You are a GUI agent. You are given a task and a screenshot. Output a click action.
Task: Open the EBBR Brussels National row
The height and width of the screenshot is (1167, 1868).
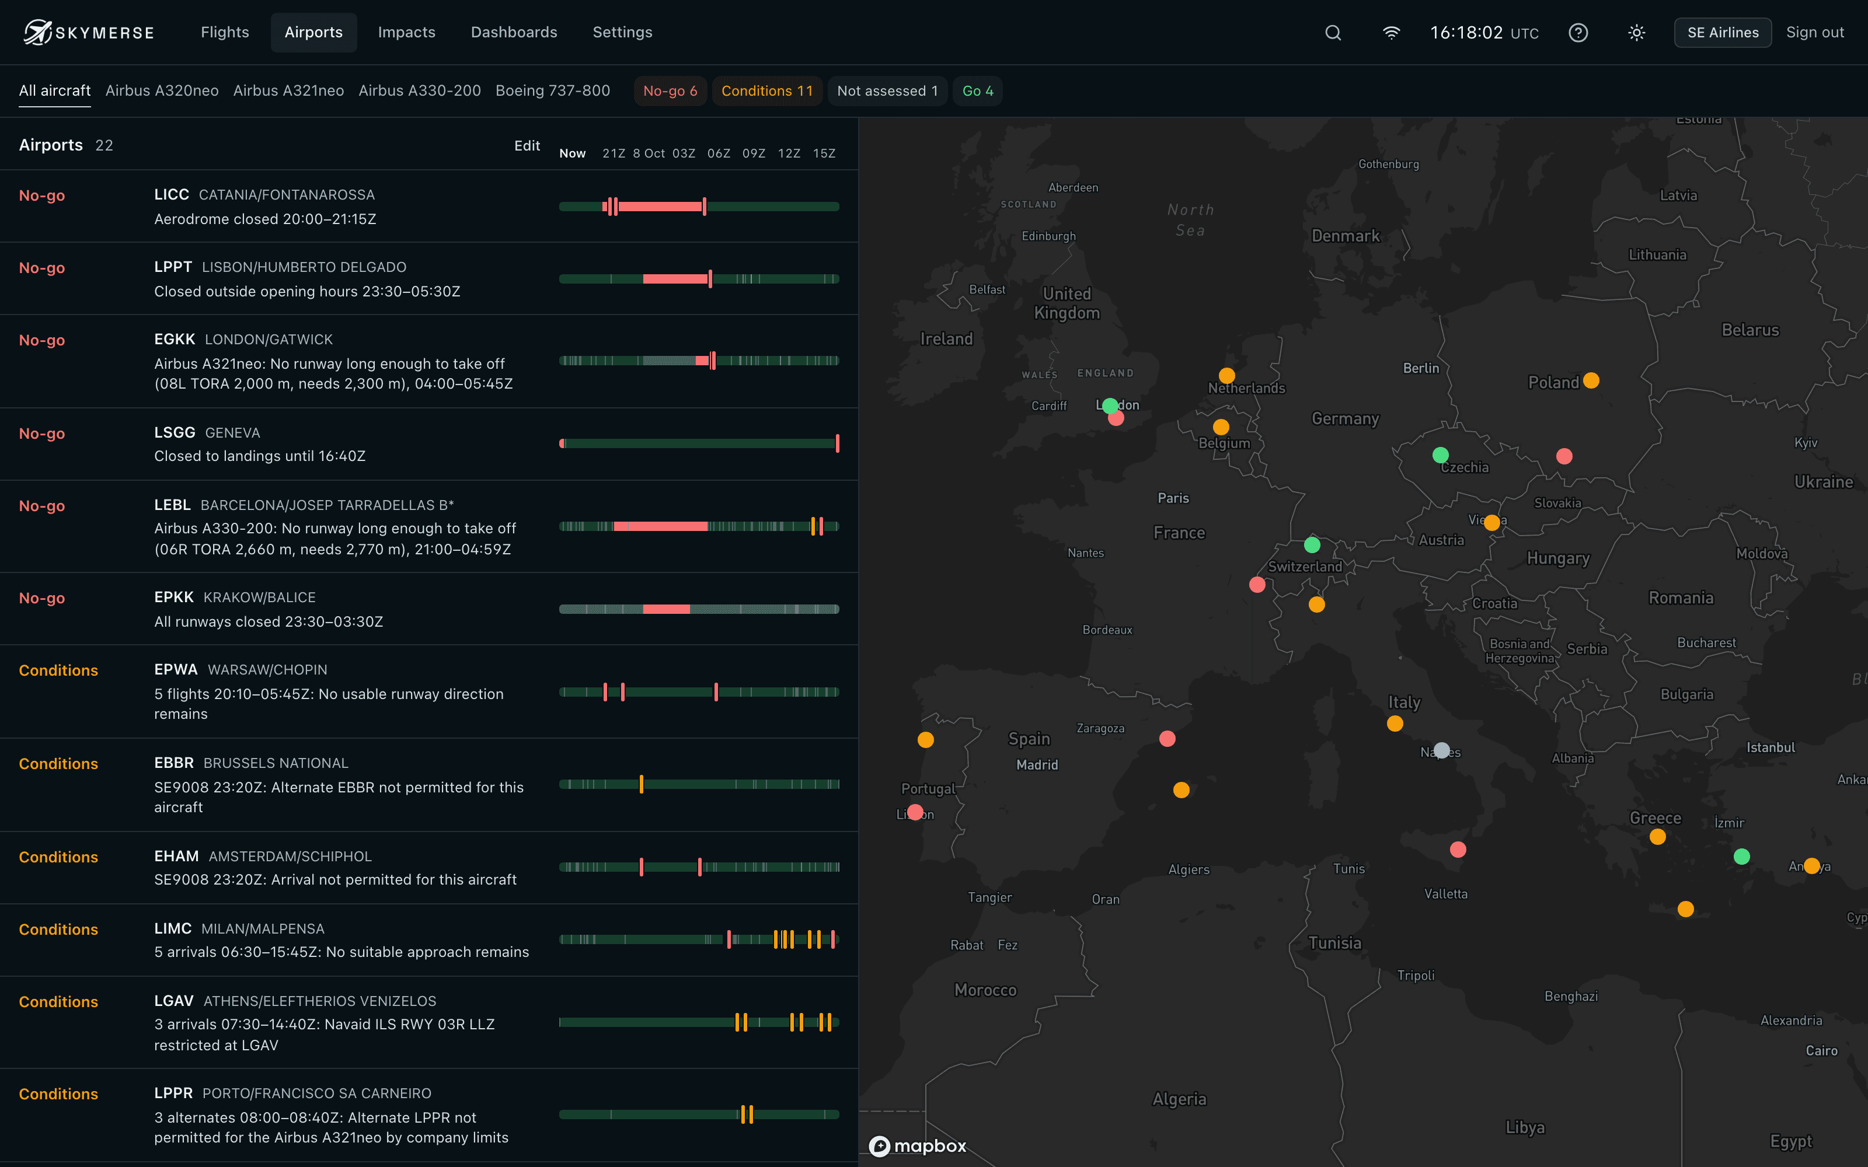[x=429, y=785]
